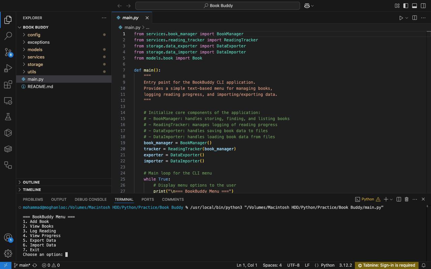431x269 pixels.
Task: Click the main* git branch indicator
Action: pos(25,265)
